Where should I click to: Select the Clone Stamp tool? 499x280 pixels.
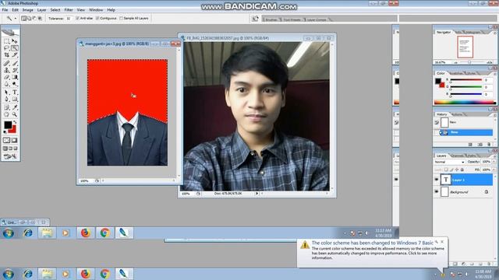6,70
